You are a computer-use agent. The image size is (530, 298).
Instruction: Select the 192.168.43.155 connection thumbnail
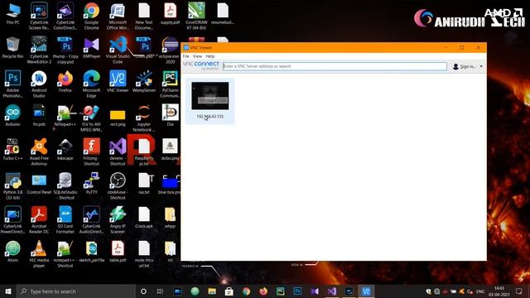pos(210,96)
